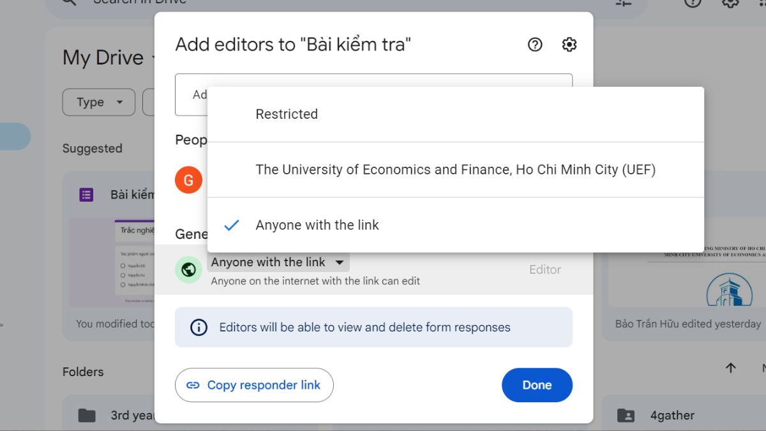Click the green globe general access icon
This screenshot has width=766, height=431.
pos(188,270)
